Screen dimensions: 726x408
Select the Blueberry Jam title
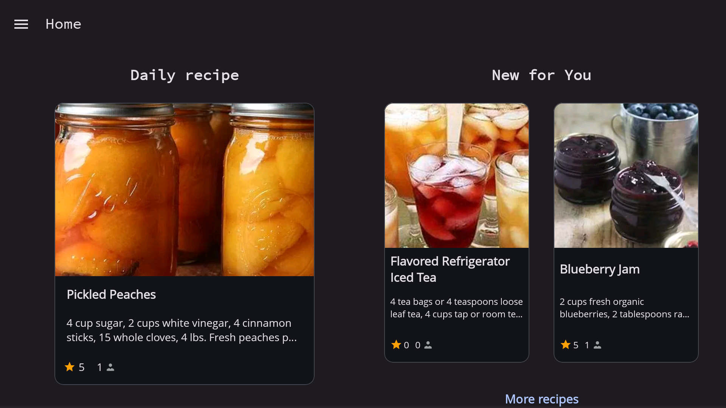[600, 269]
